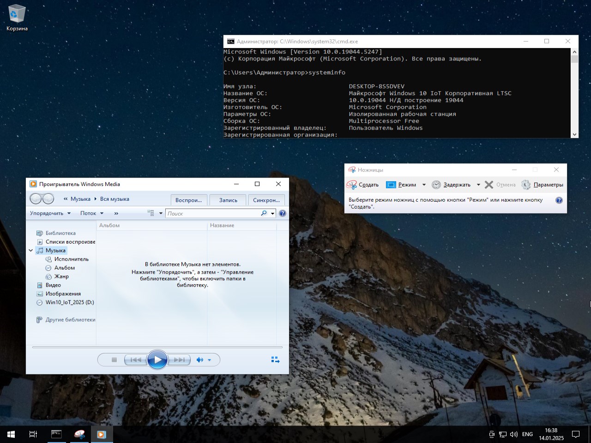Image resolution: width=591 pixels, height=443 pixels.
Task: Click the playback seek bar
Action: (x=157, y=347)
